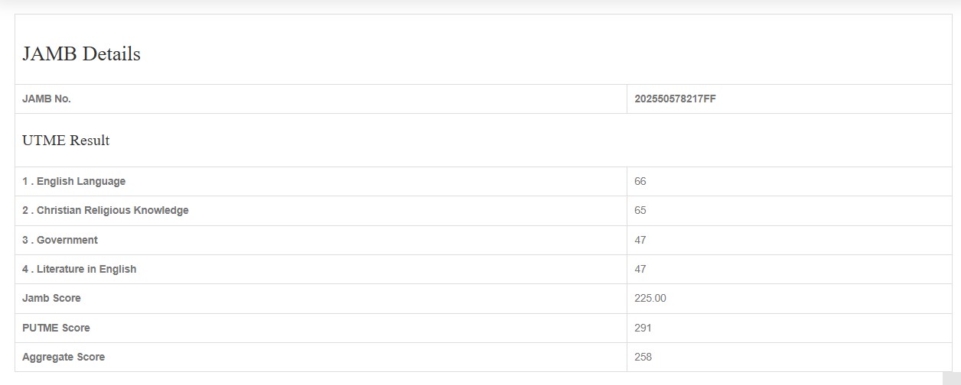The height and width of the screenshot is (385, 961).
Task: Click the JAMB Details heading
Action: point(81,54)
